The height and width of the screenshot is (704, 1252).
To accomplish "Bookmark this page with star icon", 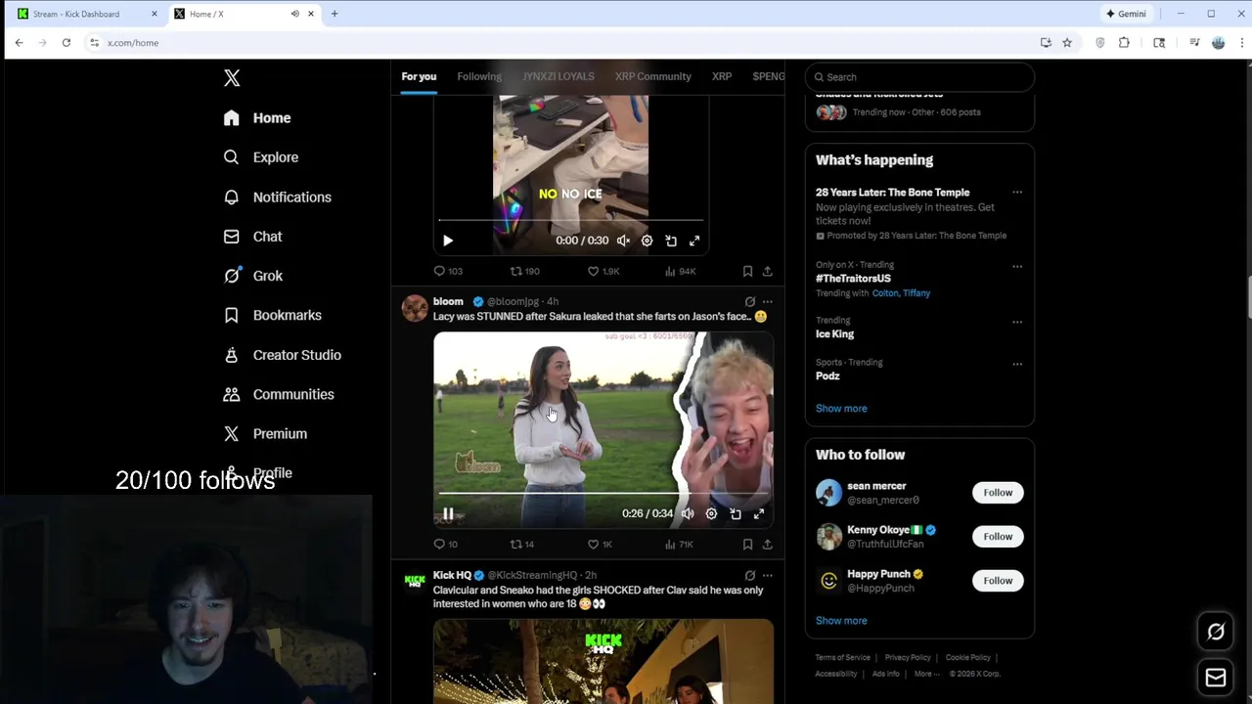I will click(1067, 43).
